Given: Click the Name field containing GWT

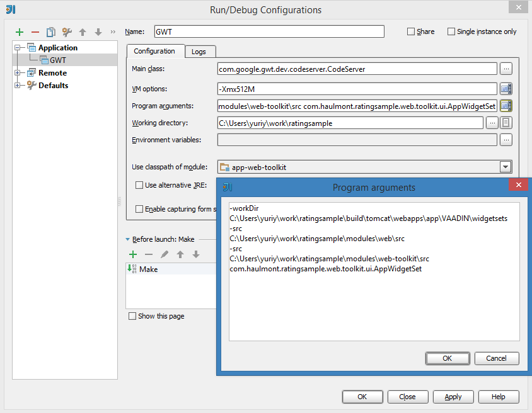Looking at the screenshot, I should coord(269,31).
